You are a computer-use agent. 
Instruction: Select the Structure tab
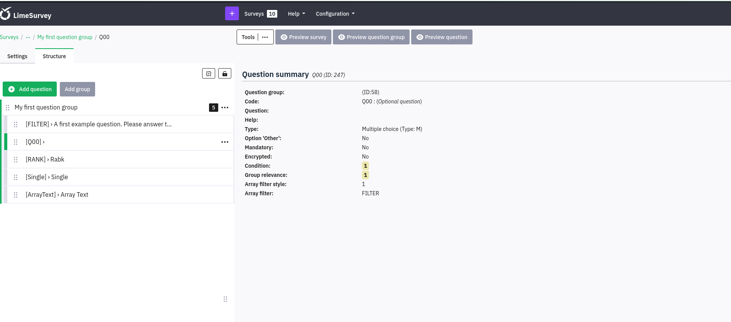(54, 56)
